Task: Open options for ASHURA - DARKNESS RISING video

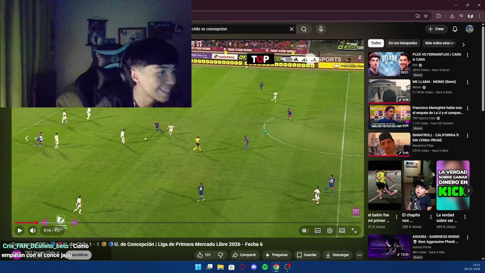Action: tap(467, 237)
